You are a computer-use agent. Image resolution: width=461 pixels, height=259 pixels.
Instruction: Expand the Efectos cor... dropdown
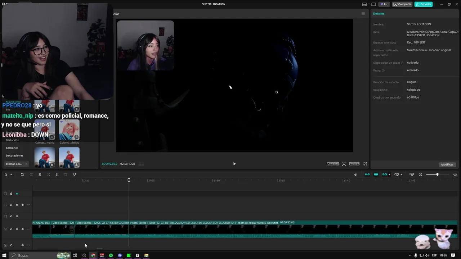(16, 164)
